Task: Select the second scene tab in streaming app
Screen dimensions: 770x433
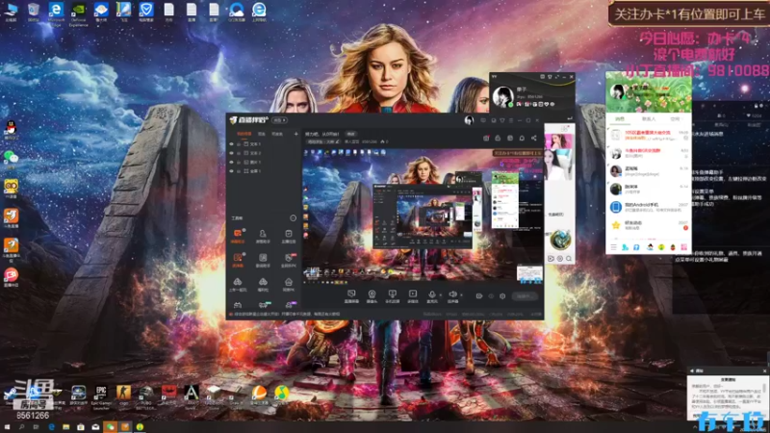Action: (262, 134)
